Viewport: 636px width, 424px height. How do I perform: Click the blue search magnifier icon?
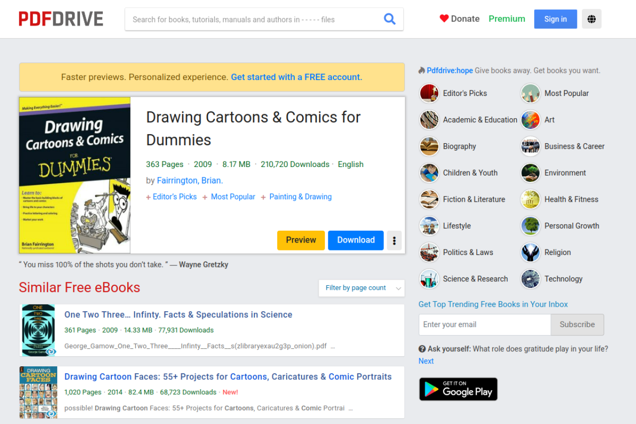390,19
